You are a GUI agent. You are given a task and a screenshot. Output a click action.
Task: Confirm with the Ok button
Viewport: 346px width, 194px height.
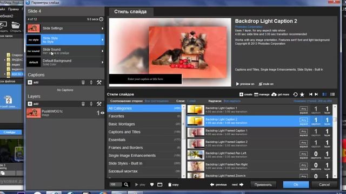click(x=296, y=184)
